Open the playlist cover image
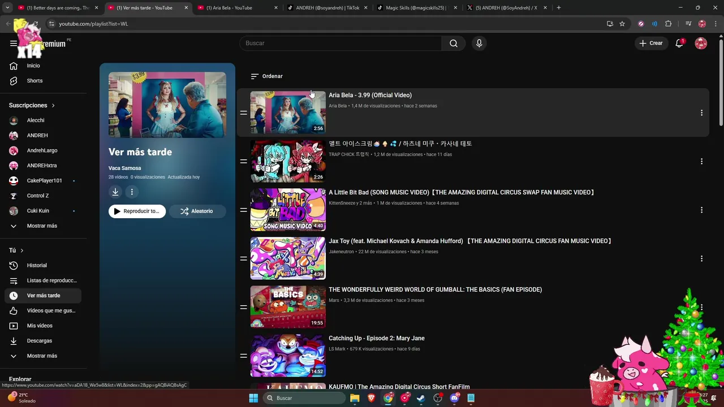This screenshot has width=724, height=407. tap(167, 105)
